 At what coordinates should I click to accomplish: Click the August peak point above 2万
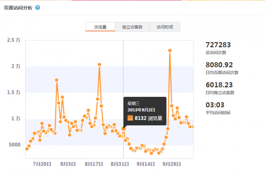tap(99, 65)
